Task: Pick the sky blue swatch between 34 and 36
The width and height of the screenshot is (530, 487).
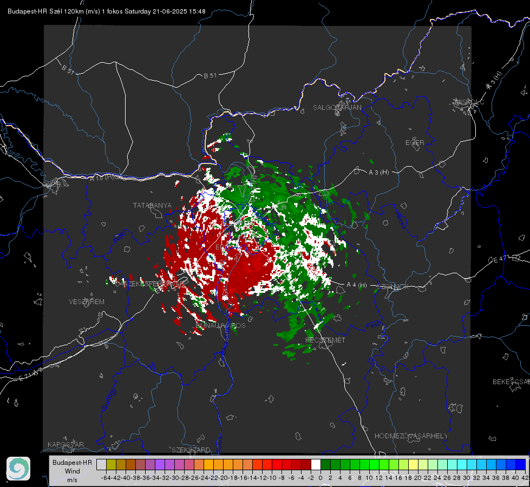Action: 491,464
